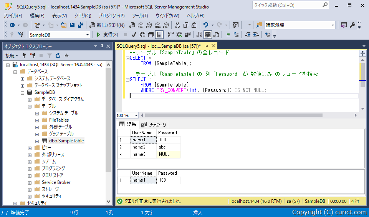The width and height of the screenshot is (369, 217).
Task: Click the query editor vertical scrollbar
Action: [362, 75]
